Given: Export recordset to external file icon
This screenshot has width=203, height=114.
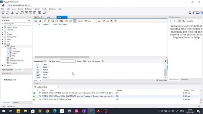Looking at the screenshot, I should [x=84, y=61].
